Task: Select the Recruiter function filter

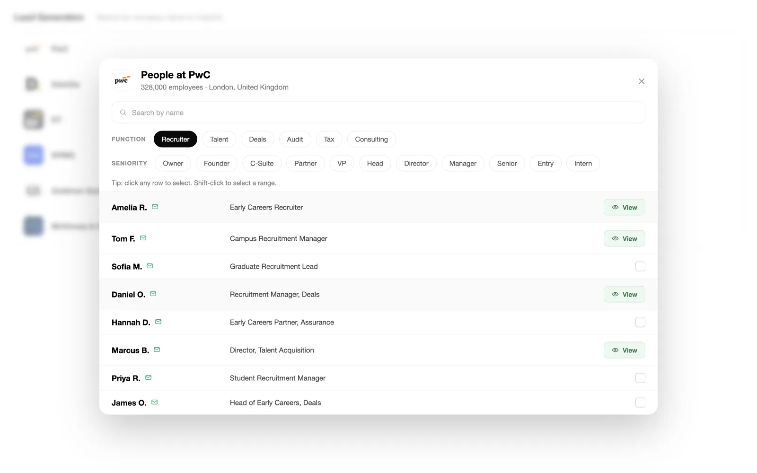Action: [175, 139]
